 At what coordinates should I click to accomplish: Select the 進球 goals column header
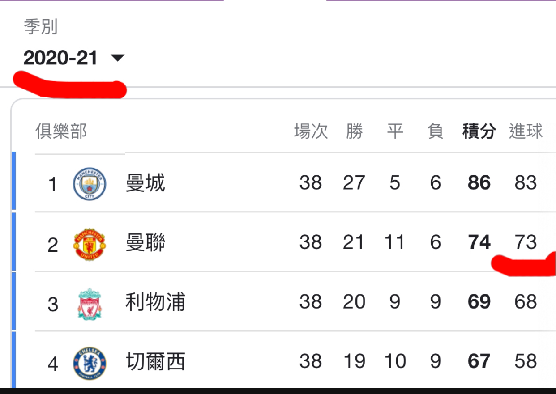(526, 131)
